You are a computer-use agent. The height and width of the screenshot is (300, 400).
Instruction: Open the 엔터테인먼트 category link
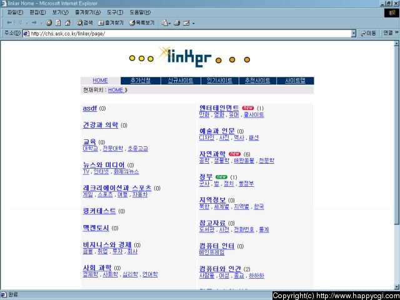(219, 108)
